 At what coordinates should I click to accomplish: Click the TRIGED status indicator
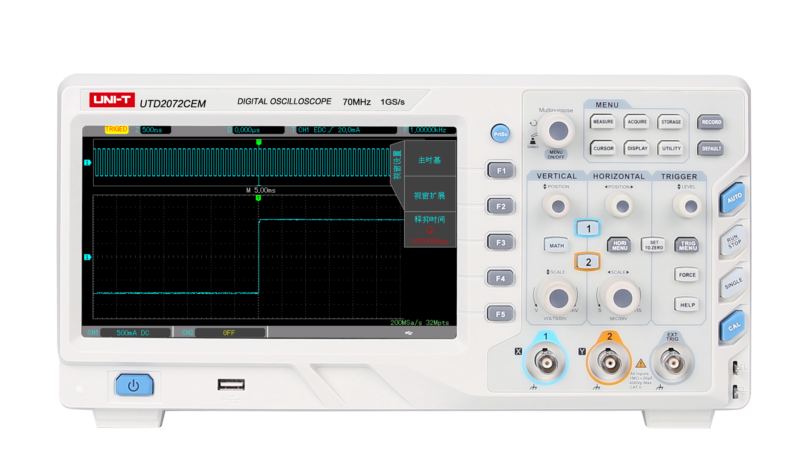pyautogui.click(x=116, y=129)
